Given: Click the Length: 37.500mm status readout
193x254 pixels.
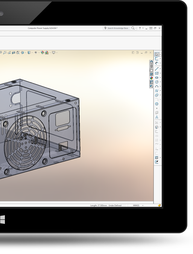Looking at the screenshot, I should tap(99, 205).
